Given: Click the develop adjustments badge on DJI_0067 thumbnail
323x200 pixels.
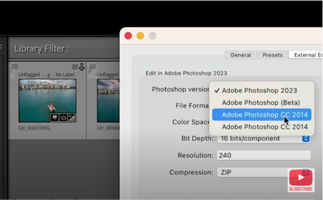Looking at the screenshot, I should pyautogui.click(x=72, y=117).
